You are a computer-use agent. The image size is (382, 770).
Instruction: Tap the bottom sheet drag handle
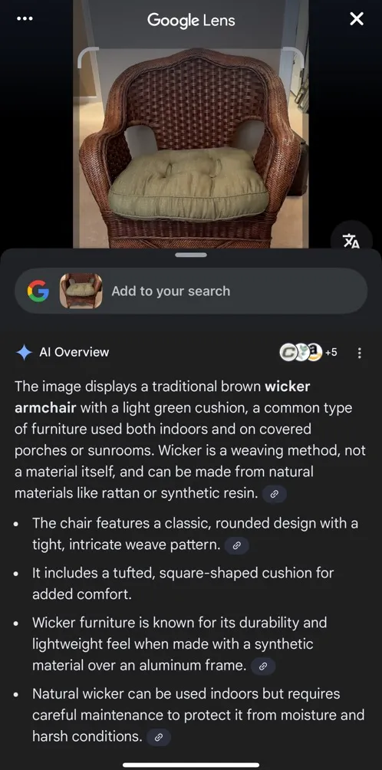(x=191, y=255)
